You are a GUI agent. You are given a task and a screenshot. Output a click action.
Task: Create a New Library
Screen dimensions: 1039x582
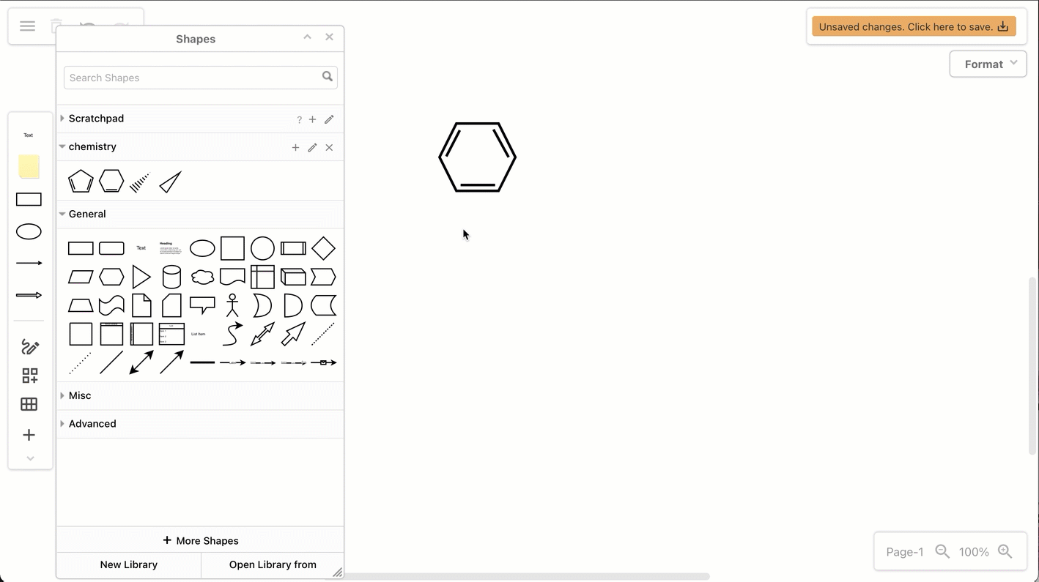(128, 564)
